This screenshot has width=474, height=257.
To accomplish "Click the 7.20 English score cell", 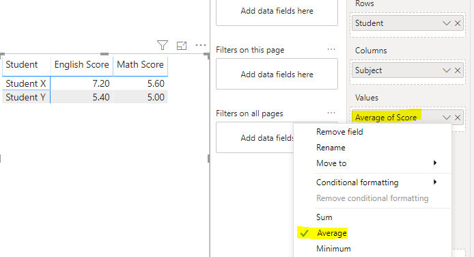I will (x=82, y=83).
